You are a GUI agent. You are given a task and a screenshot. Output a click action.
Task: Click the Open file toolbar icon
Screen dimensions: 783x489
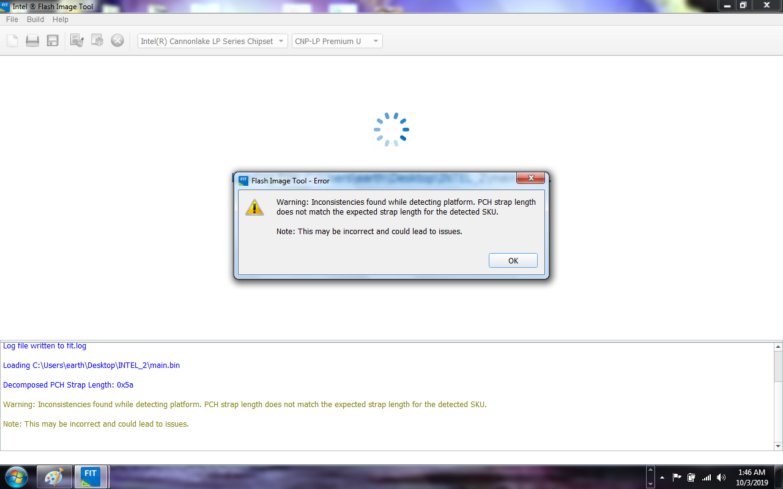[x=32, y=41]
